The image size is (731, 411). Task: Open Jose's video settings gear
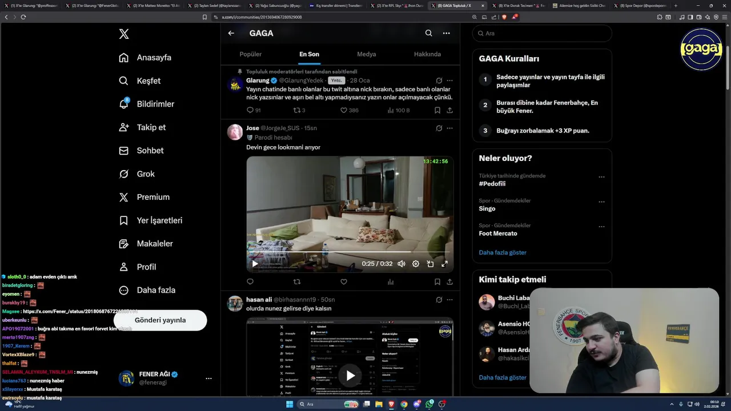(416, 264)
